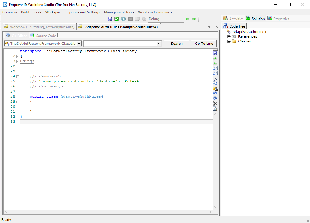310x223 pixels.
Task: Navigate forward using the green right arrow
Action: (193, 19)
